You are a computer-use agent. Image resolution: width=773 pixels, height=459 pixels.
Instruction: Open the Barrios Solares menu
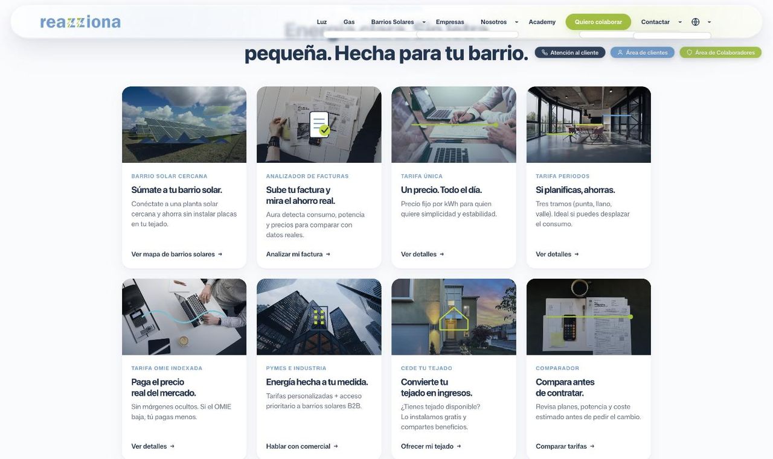click(x=393, y=22)
